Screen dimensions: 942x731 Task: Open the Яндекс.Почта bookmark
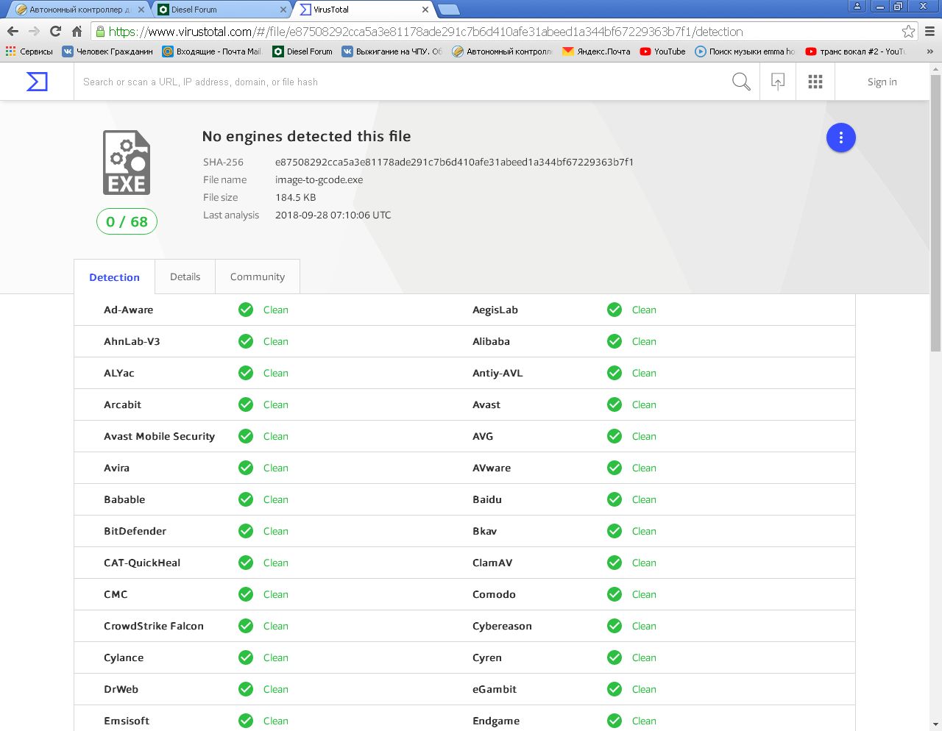(x=596, y=51)
